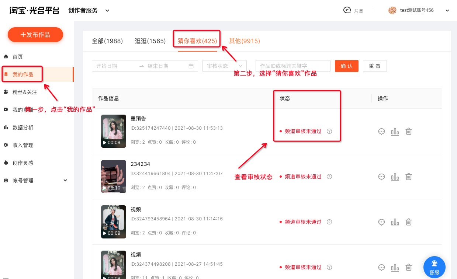The width and height of the screenshot is (457, 279).
Task: Open the 消息 message icon in header
Action: pos(347,10)
